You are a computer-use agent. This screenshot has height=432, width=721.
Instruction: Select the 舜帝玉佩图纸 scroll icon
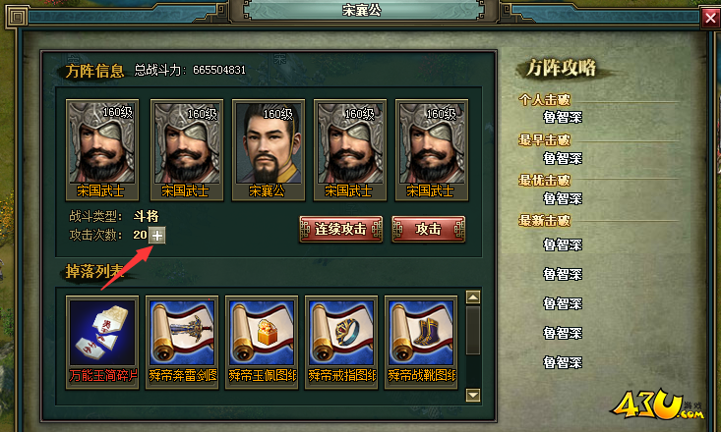coord(262,333)
